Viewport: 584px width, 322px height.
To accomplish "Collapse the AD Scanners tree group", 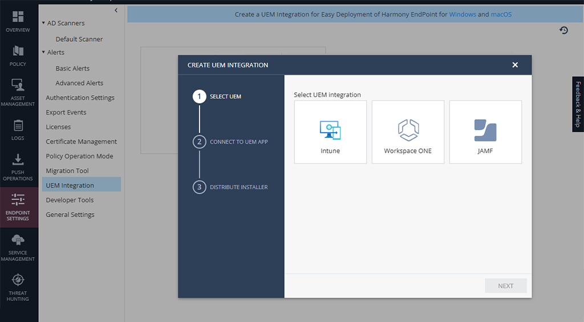I will click(x=43, y=23).
